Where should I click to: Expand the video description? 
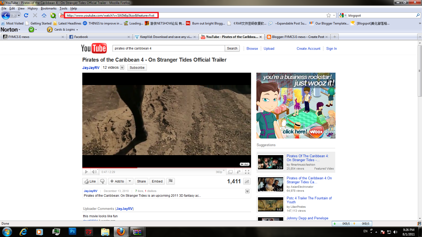[247, 191]
